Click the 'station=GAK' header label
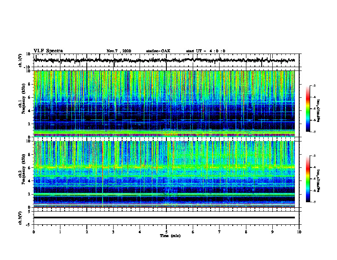The image size is (337, 260). (158, 51)
